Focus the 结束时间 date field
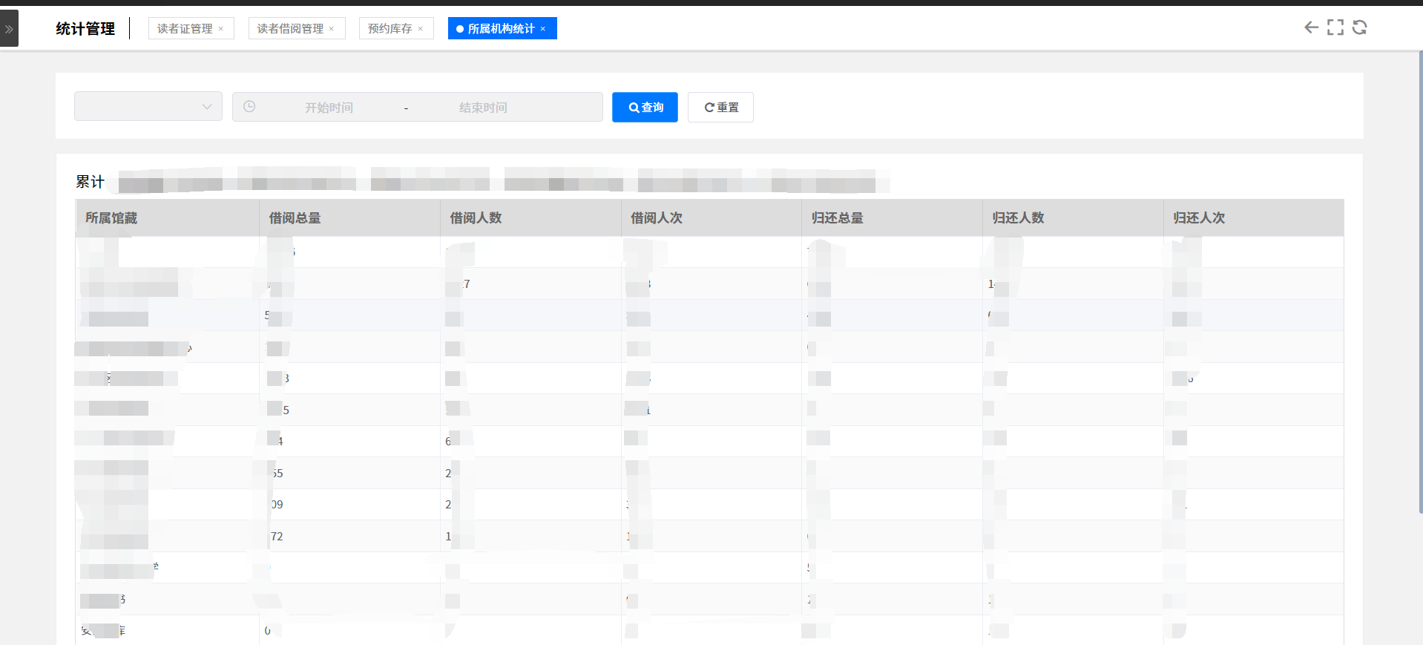Screen dimensions: 1423x645 483,108
